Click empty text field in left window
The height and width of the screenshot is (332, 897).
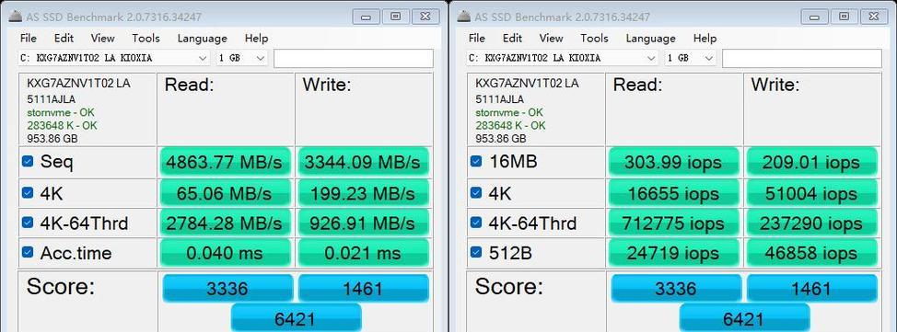coord(354,58)
